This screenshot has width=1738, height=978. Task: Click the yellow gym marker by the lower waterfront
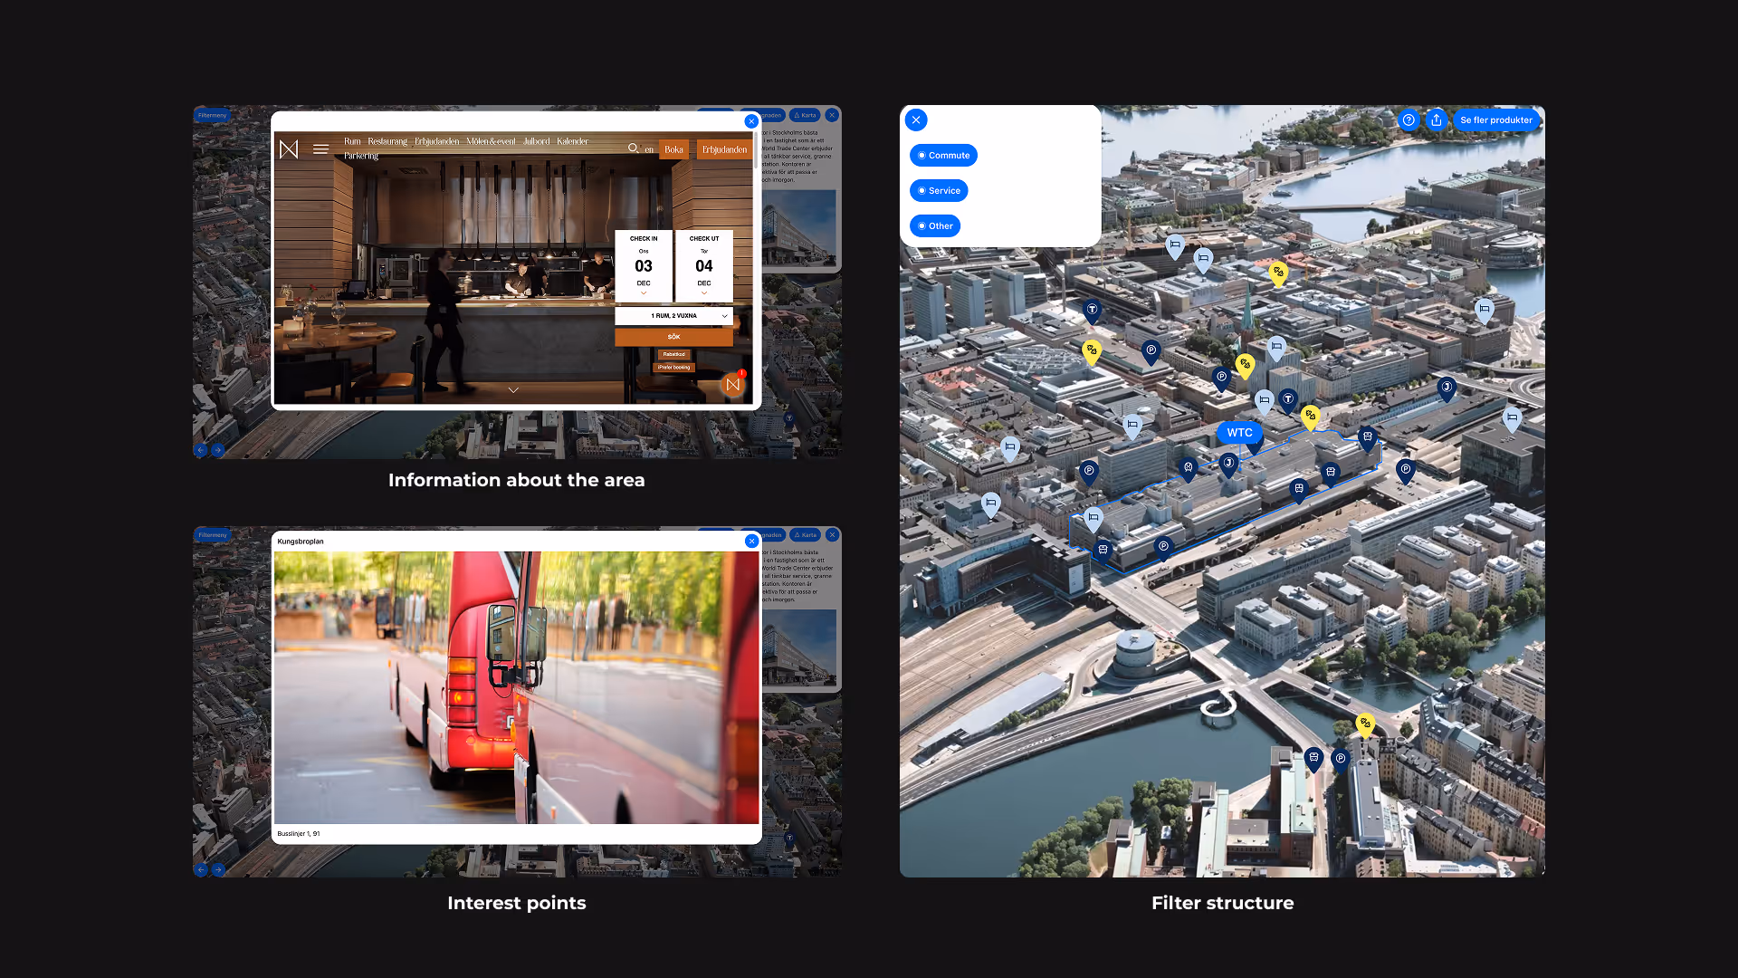(1365, 723)
